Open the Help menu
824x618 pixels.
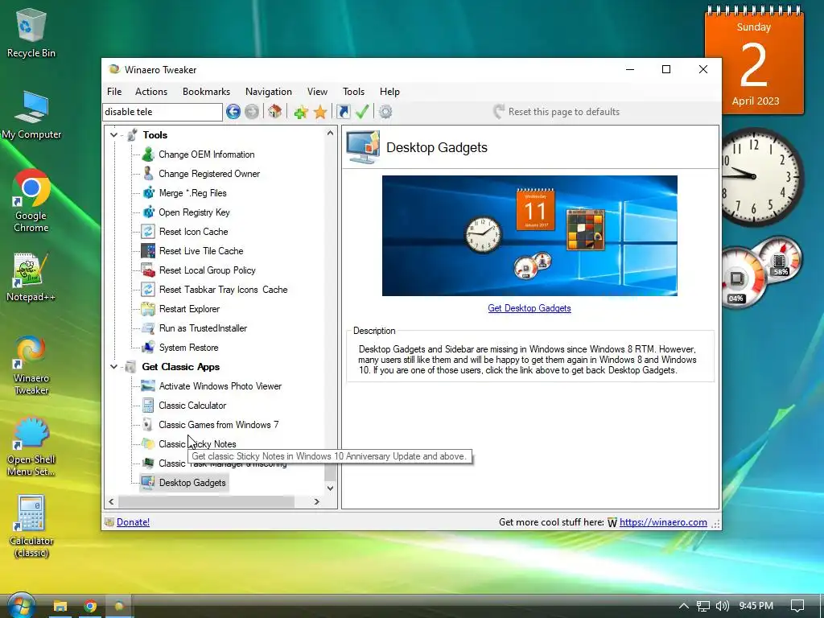click(389, 92)
